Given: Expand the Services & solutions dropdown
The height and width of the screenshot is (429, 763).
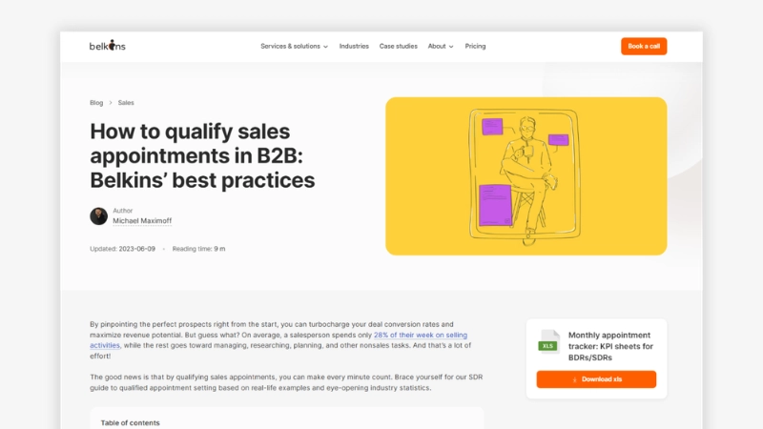Looking at the screenshot, I should point(294,46).
